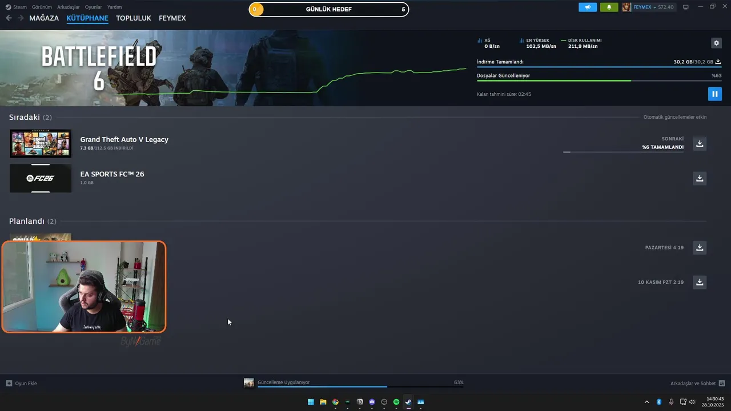Open OBS Studio taskbar icon

click(384, 402)
